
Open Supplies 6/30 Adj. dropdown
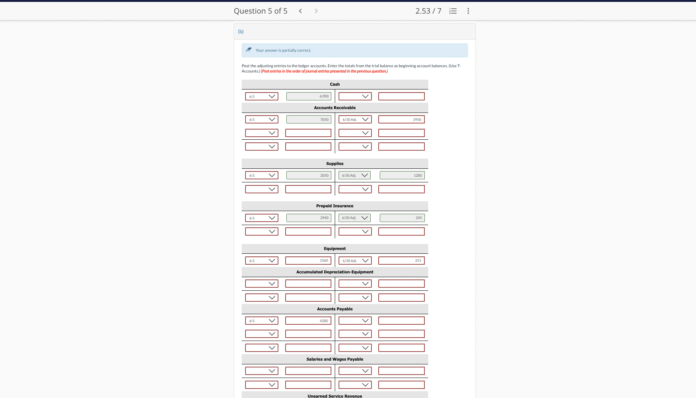tap(354, 175)
